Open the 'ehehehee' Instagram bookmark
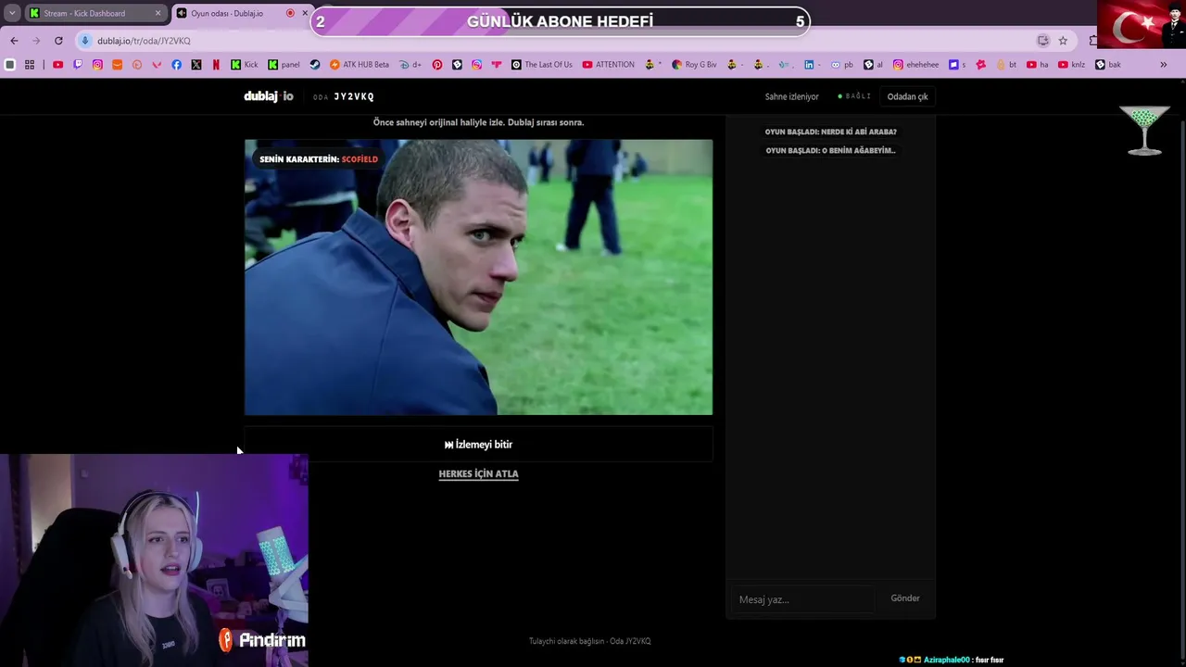This screenshot has height=667, width=1186. pyautogui.click(x=915, y=65)
